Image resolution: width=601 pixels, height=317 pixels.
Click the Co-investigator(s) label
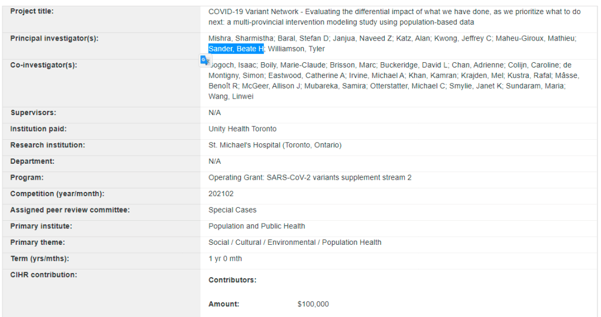(x=44, y=65)
